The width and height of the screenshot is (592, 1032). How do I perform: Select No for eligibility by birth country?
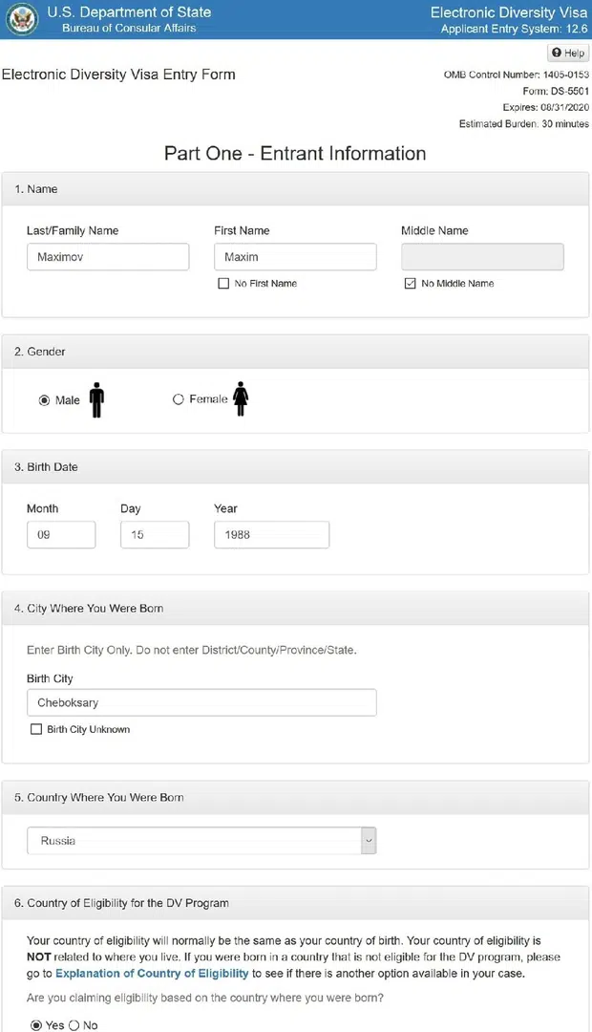74,1025
